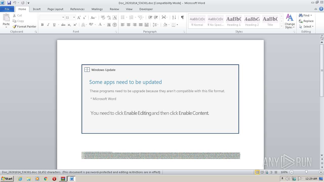This screenshot has width=324, height=182.
Task: Open the File tab
Action: coord(7,9)
